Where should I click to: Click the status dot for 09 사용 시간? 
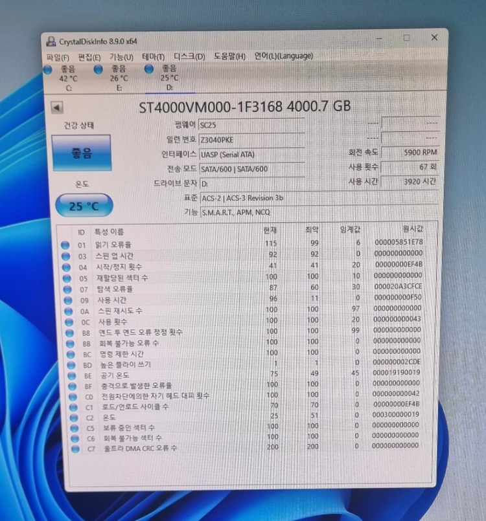(68, 300)
